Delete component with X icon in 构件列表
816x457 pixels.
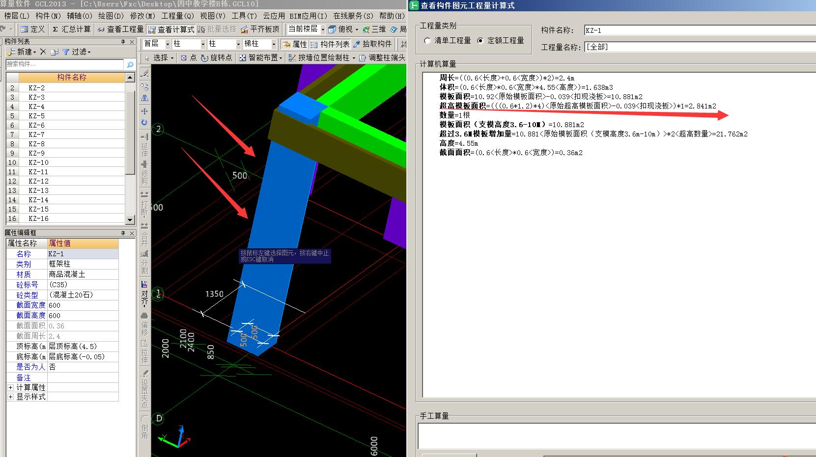pos(43,52)
